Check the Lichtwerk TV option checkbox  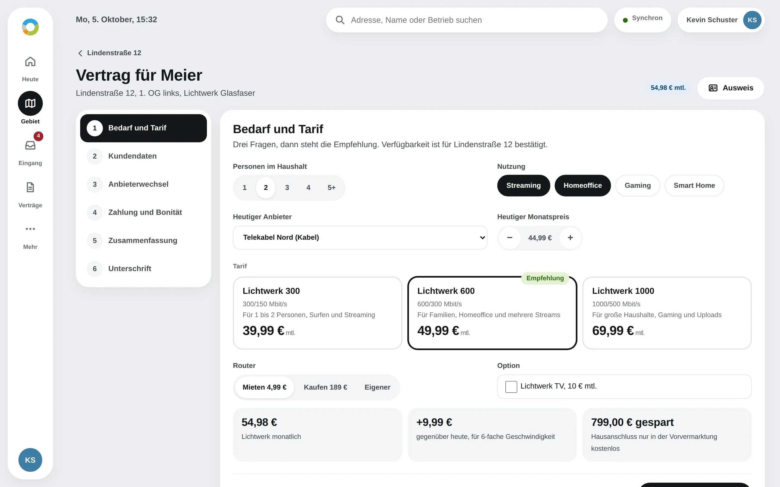pos(511,387)
